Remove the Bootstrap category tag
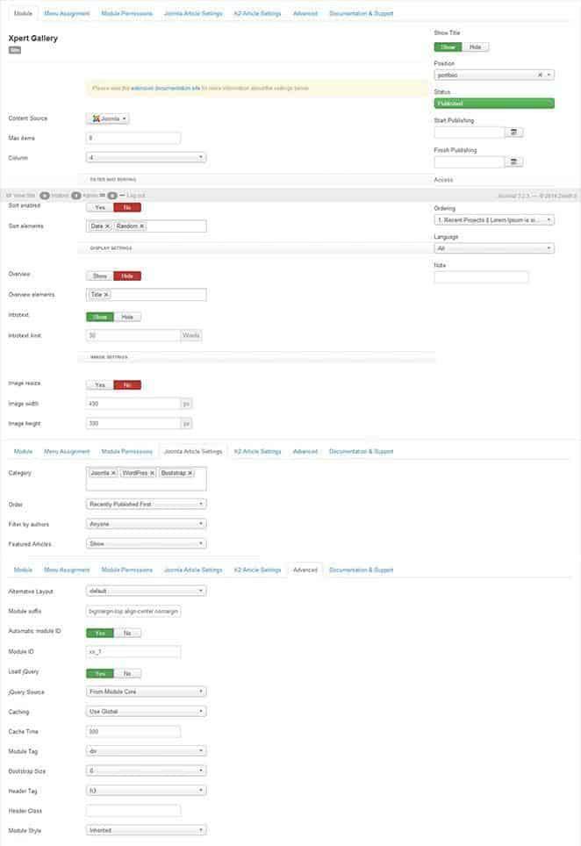Image resolution: width=581 pixels, height=846 pixels. 190,473
